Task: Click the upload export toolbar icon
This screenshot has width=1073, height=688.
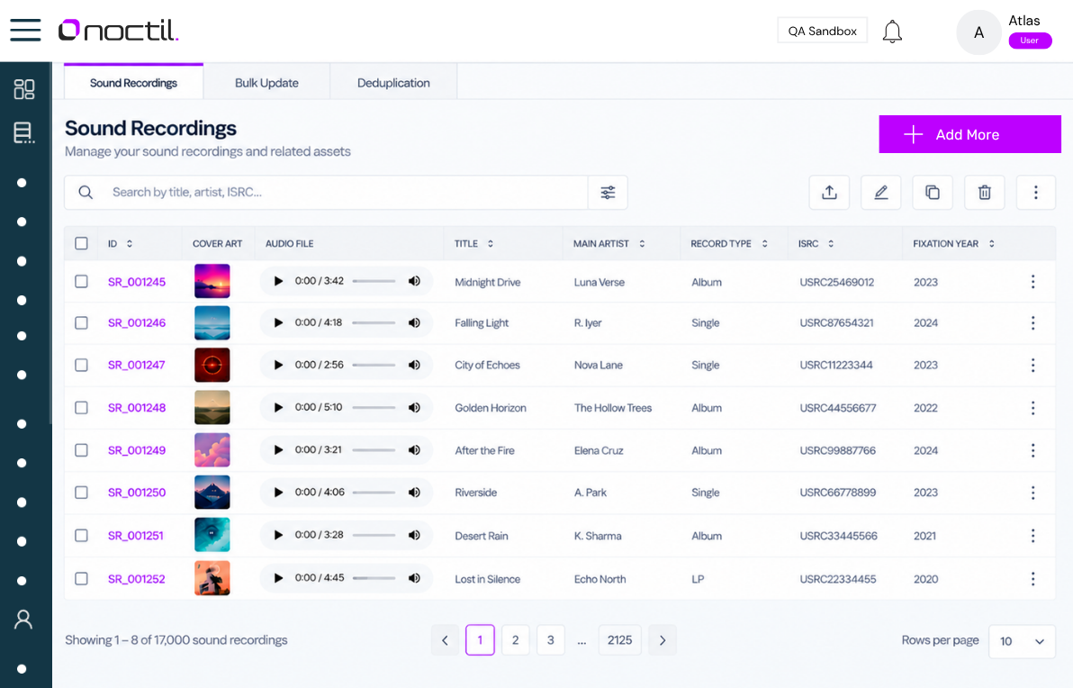Action: pyautogui.click(x=829, y=193)
